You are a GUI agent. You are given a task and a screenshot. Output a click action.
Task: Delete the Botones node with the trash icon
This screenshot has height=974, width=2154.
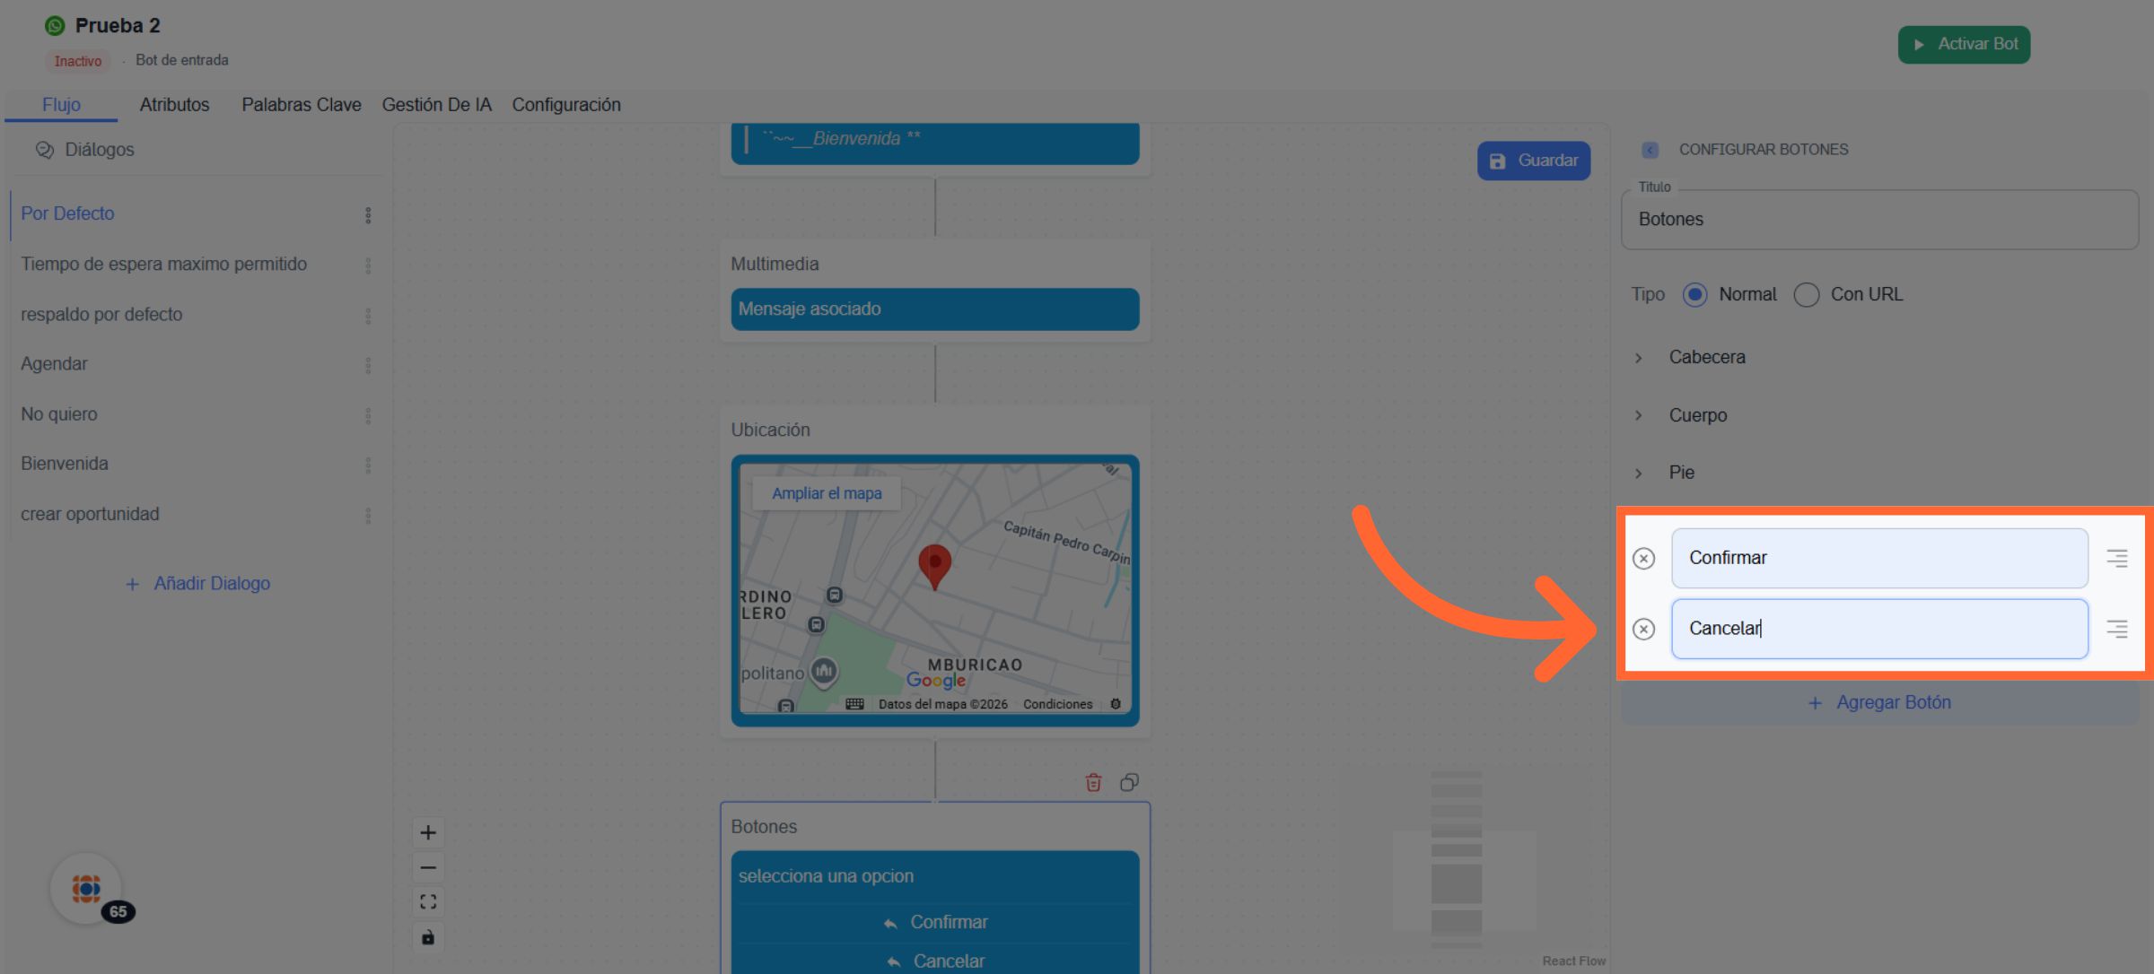coord(1093,783)
